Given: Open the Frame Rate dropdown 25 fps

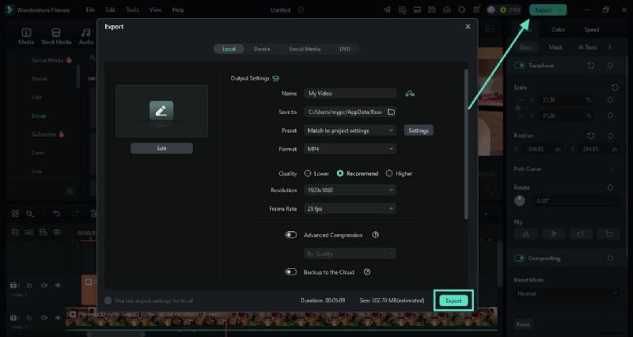Looking at the screenshot, I should coord(348,209).
